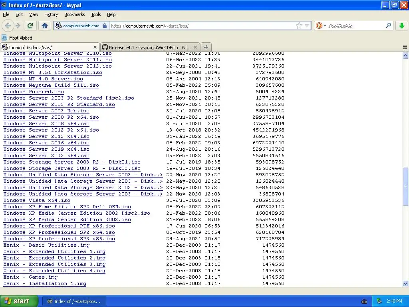The width and height of the screenshot is (409, 307).
Task: Download Windows Multipoint Server 2012.iso
Action: (58, 66)
